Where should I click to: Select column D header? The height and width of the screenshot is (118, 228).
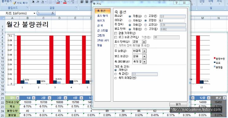(x=59, y=18)
